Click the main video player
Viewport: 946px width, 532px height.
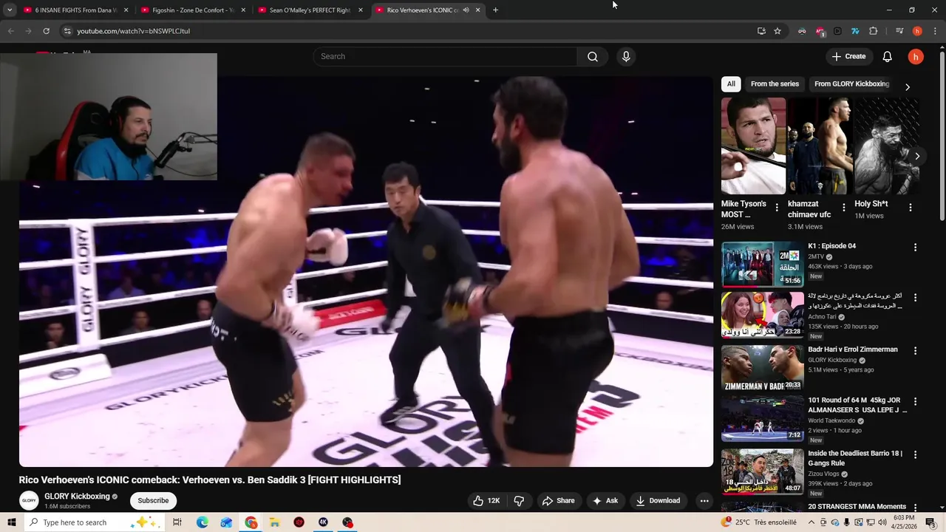click(366, 272)
